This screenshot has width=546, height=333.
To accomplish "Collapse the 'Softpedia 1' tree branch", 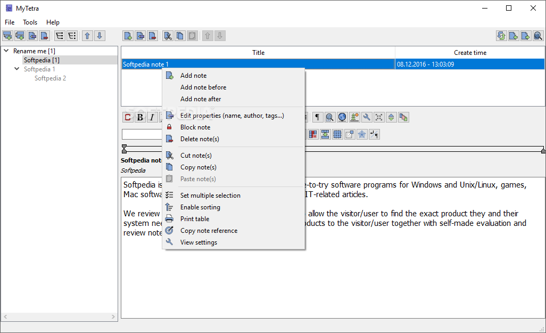I will coord(16,69).
